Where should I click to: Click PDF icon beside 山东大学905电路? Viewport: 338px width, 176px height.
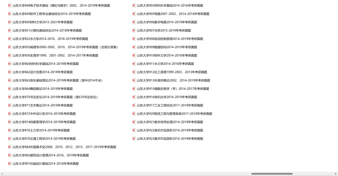(x=134, y=14)
